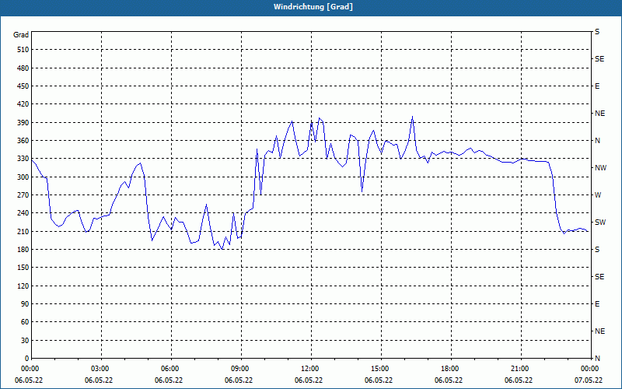Click the 450 y-axis value
This screenshot has height=389, width=622.
[23, 86]
